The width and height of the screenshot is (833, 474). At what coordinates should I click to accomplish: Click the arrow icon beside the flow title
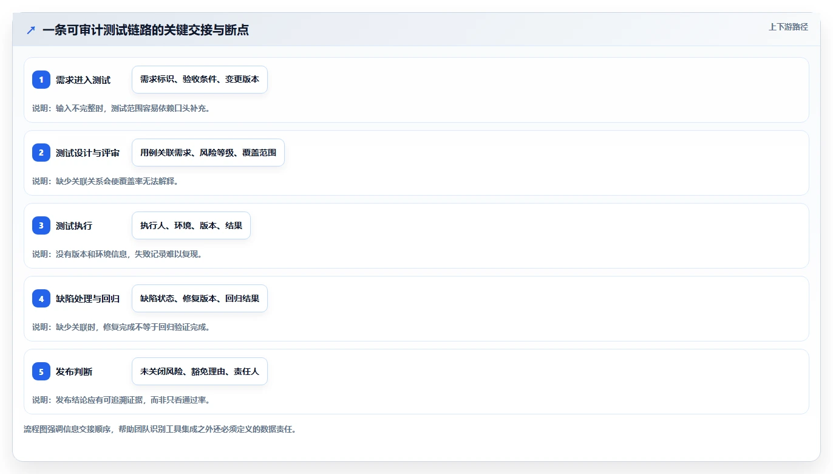click(31, 30)
